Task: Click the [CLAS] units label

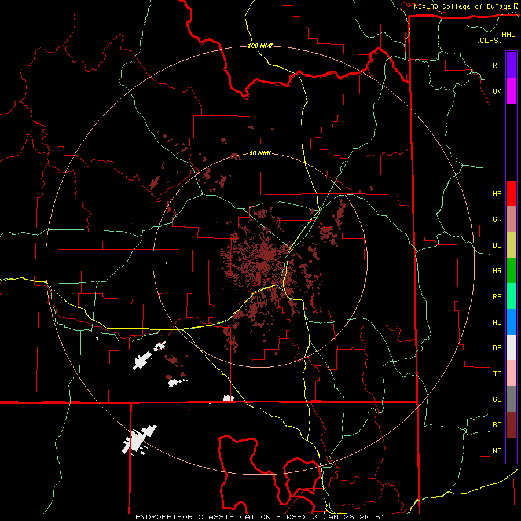Action: tap(489, 40)
